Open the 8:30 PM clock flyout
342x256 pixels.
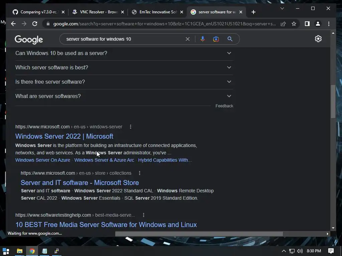point(314,251)
